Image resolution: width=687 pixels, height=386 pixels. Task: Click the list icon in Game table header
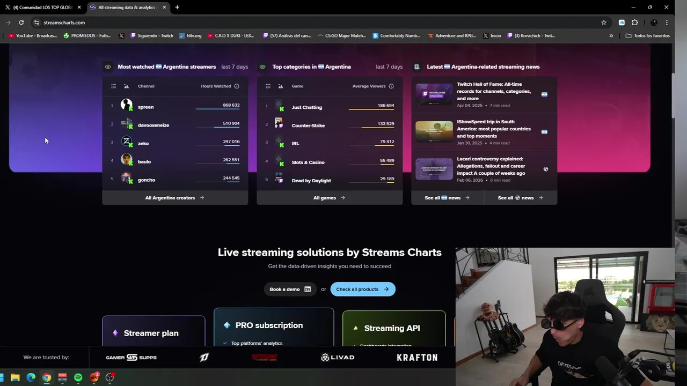tap(268, 86)
